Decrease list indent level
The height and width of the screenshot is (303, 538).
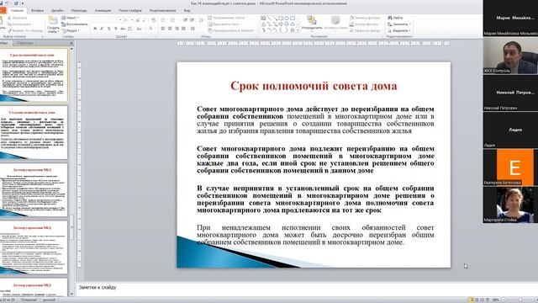pyautogui.click(x=185, y=20)
